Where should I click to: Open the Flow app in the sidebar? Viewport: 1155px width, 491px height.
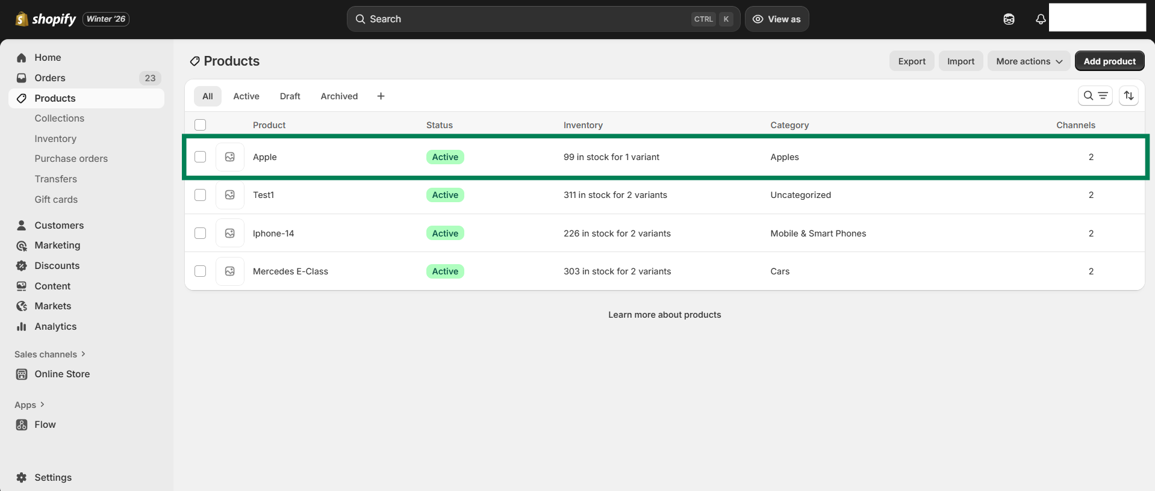point(45,424)
